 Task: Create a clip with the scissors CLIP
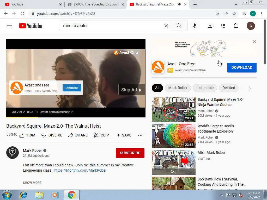[101, 135]
